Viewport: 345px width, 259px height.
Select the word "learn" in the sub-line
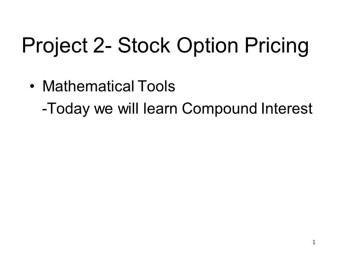[x=160, y=108]
